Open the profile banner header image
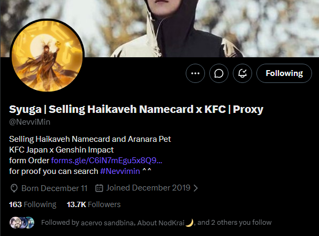Image resolution: width=319 pixels, height=236 pixels. click(x=159, y=28)
